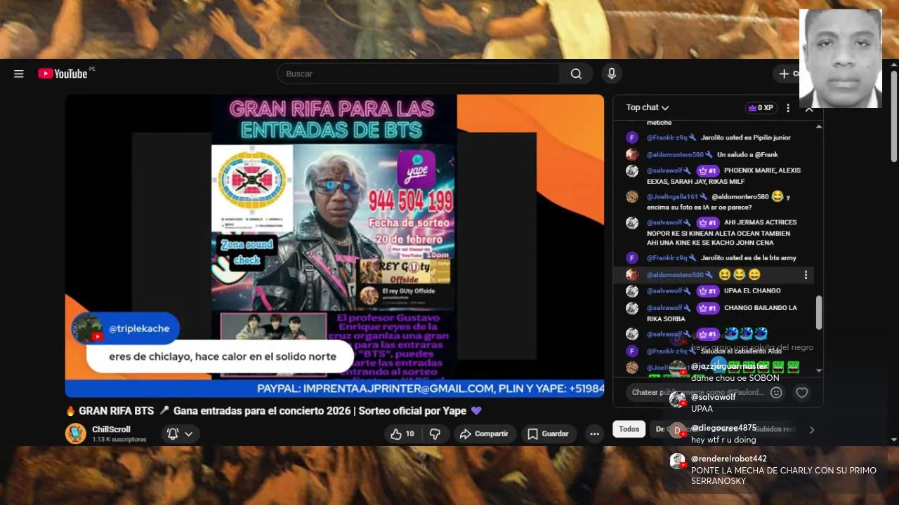Open the notification bell dropdown

pos(179,434)
